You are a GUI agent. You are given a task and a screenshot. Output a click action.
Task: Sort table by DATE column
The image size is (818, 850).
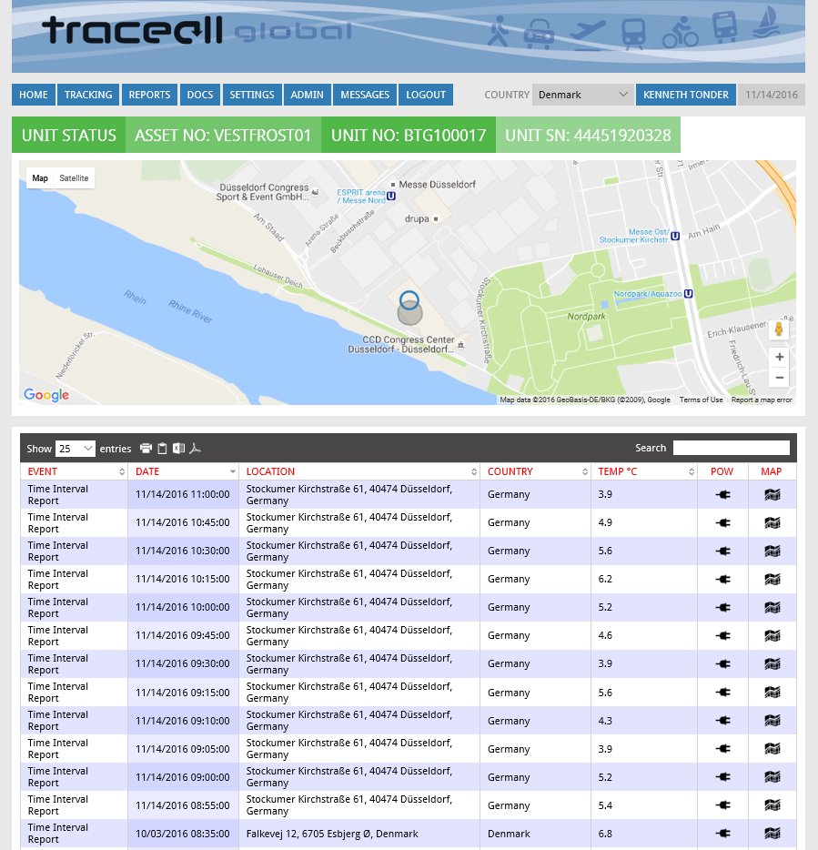tap(183, 471)
